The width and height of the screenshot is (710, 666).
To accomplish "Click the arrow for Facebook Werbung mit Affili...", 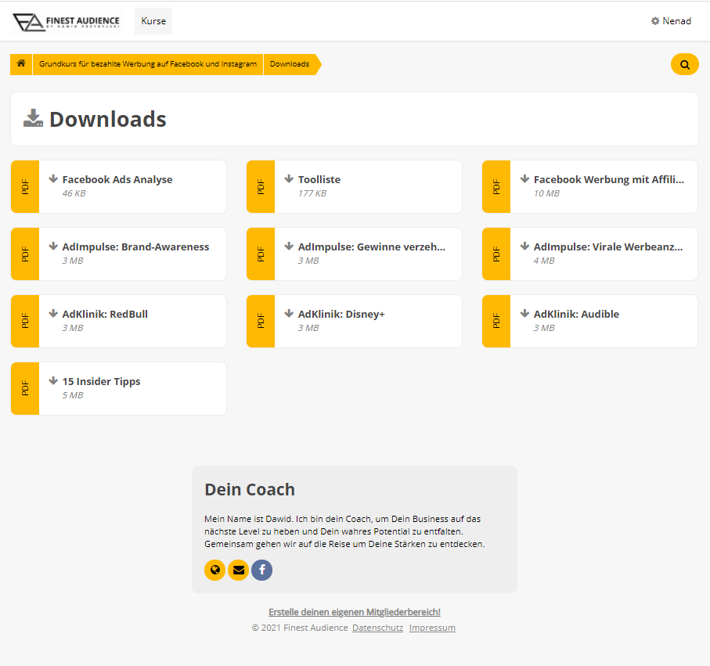I will click(524, 179).
